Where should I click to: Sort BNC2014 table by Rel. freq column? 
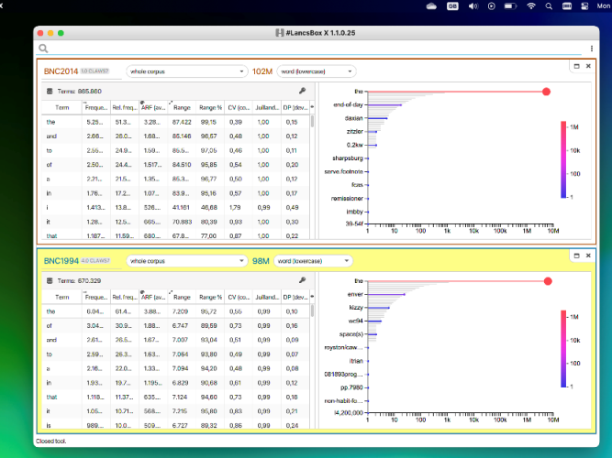[x=125, y=107]
